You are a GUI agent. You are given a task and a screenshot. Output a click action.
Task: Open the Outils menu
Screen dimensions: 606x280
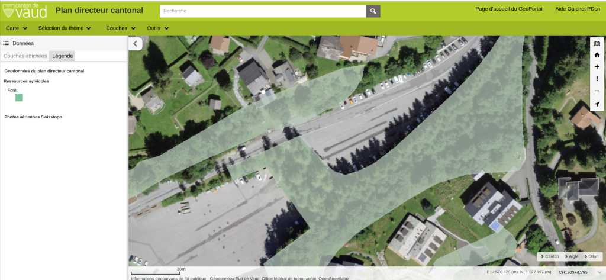(157, 28)
